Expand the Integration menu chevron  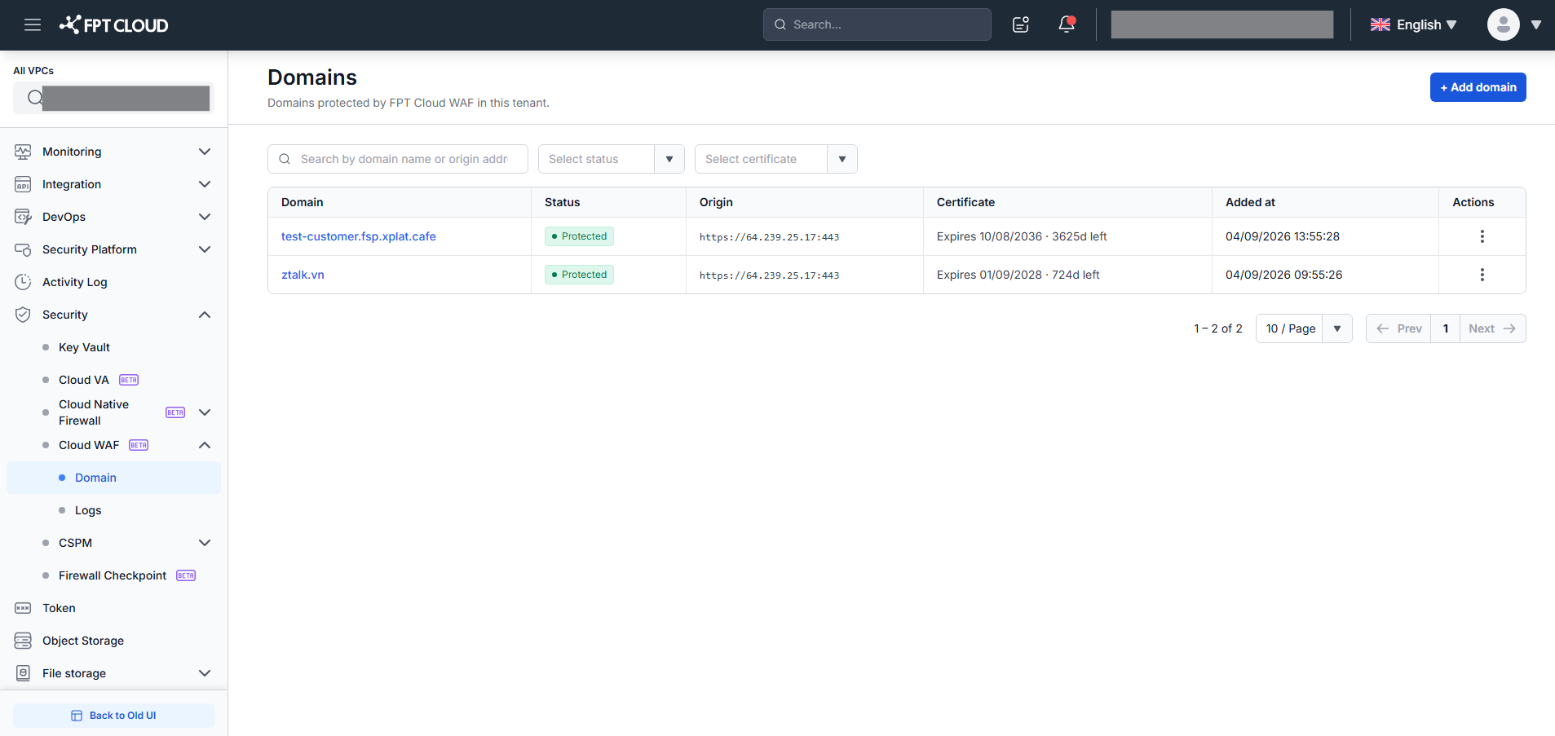(x=205, y=184)
